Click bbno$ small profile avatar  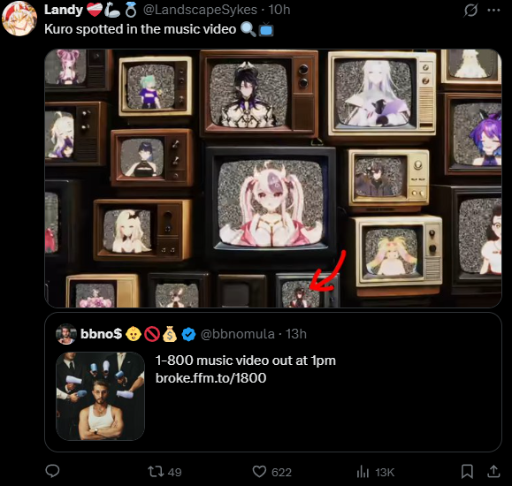[x=66, y=334]
